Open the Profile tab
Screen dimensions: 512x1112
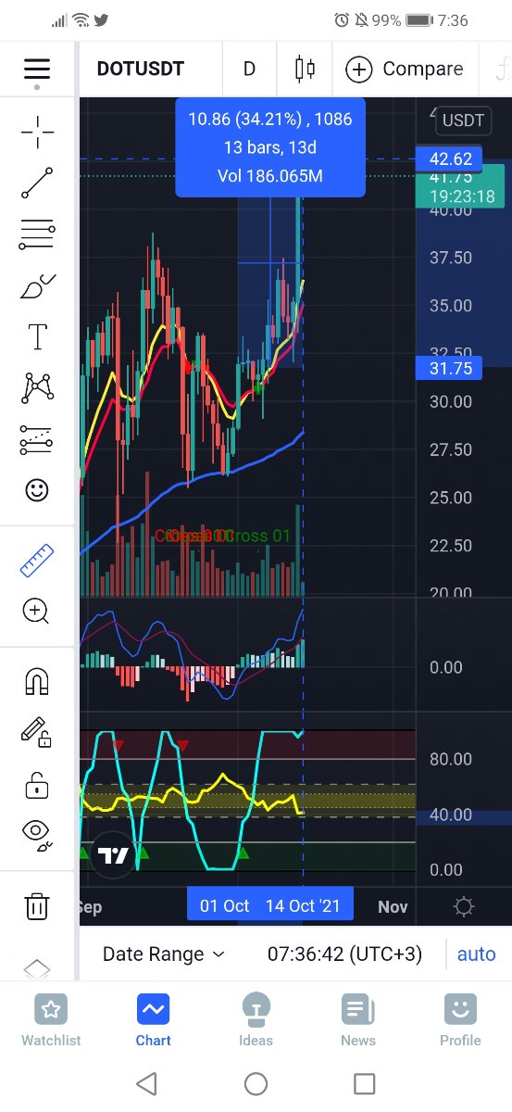coord(460,1019)
